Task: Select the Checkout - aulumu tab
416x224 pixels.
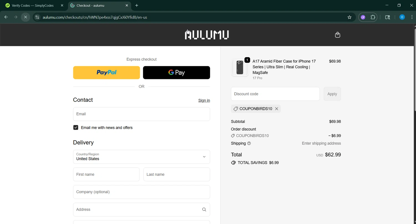Action: 99,5
